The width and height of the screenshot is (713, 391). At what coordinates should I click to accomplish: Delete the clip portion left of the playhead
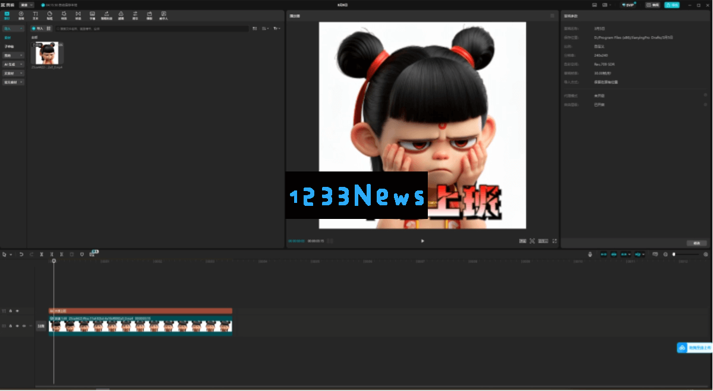coord(52,255)
